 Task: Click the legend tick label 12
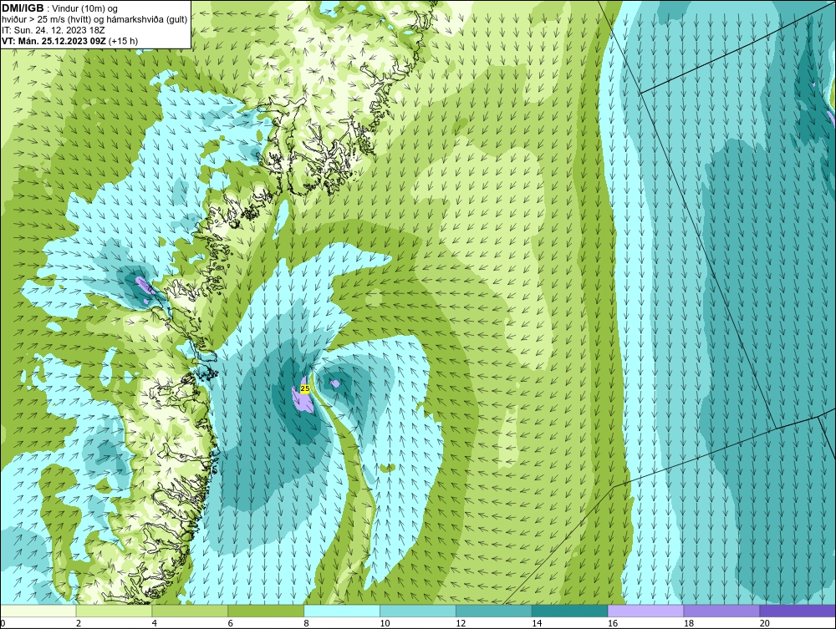point(461,623)
